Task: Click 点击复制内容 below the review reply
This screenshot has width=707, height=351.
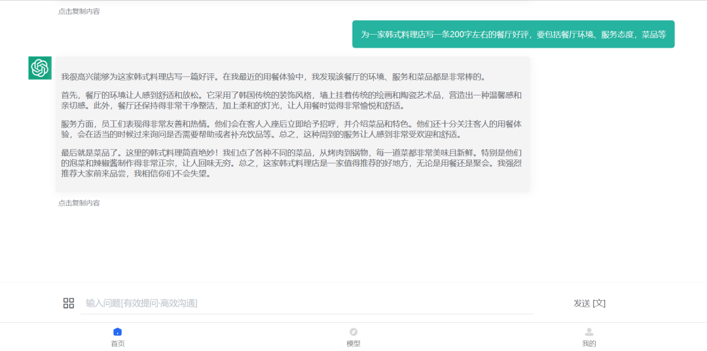Action: tap(79, 203)
